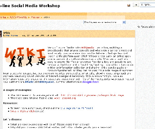
Task: Open the PBwiki link
Action: (29, 82)
